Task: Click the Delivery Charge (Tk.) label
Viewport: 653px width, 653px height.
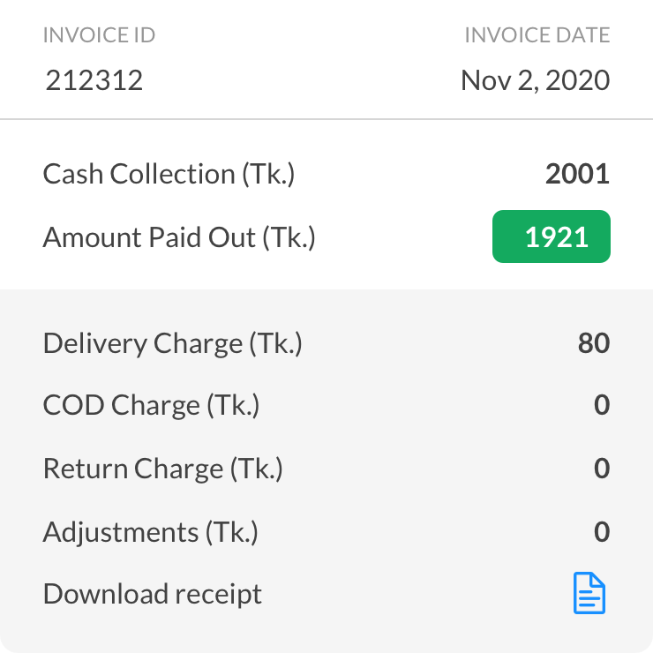Action: tap(172, 343)
